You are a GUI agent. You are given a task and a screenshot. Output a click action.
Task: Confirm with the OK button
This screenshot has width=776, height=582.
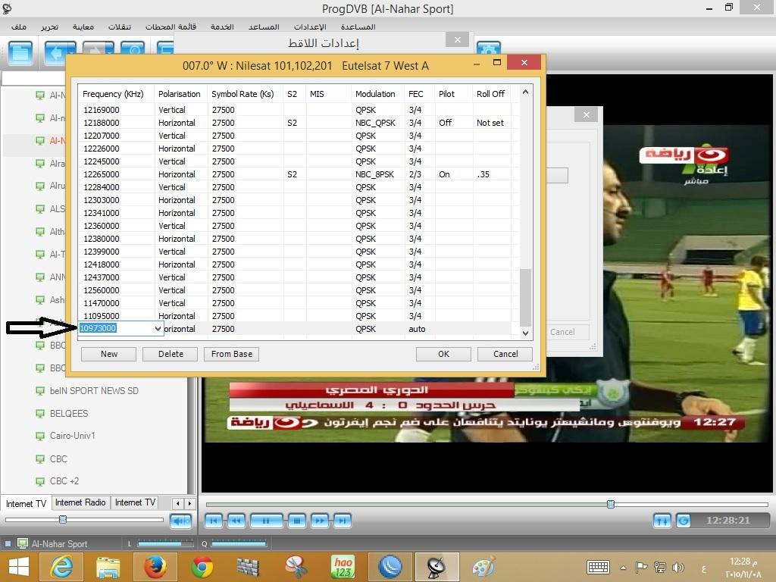point(443,354)
